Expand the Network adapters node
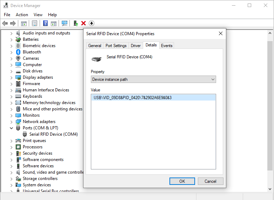 [11, 122]
